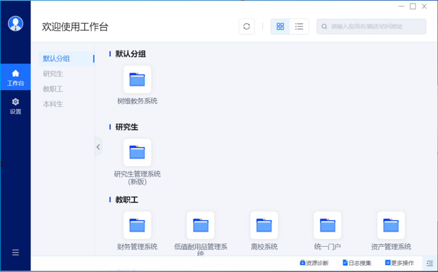Open 资产管理系统 application icon
The image size is (438, 272).
pos(391,225)
